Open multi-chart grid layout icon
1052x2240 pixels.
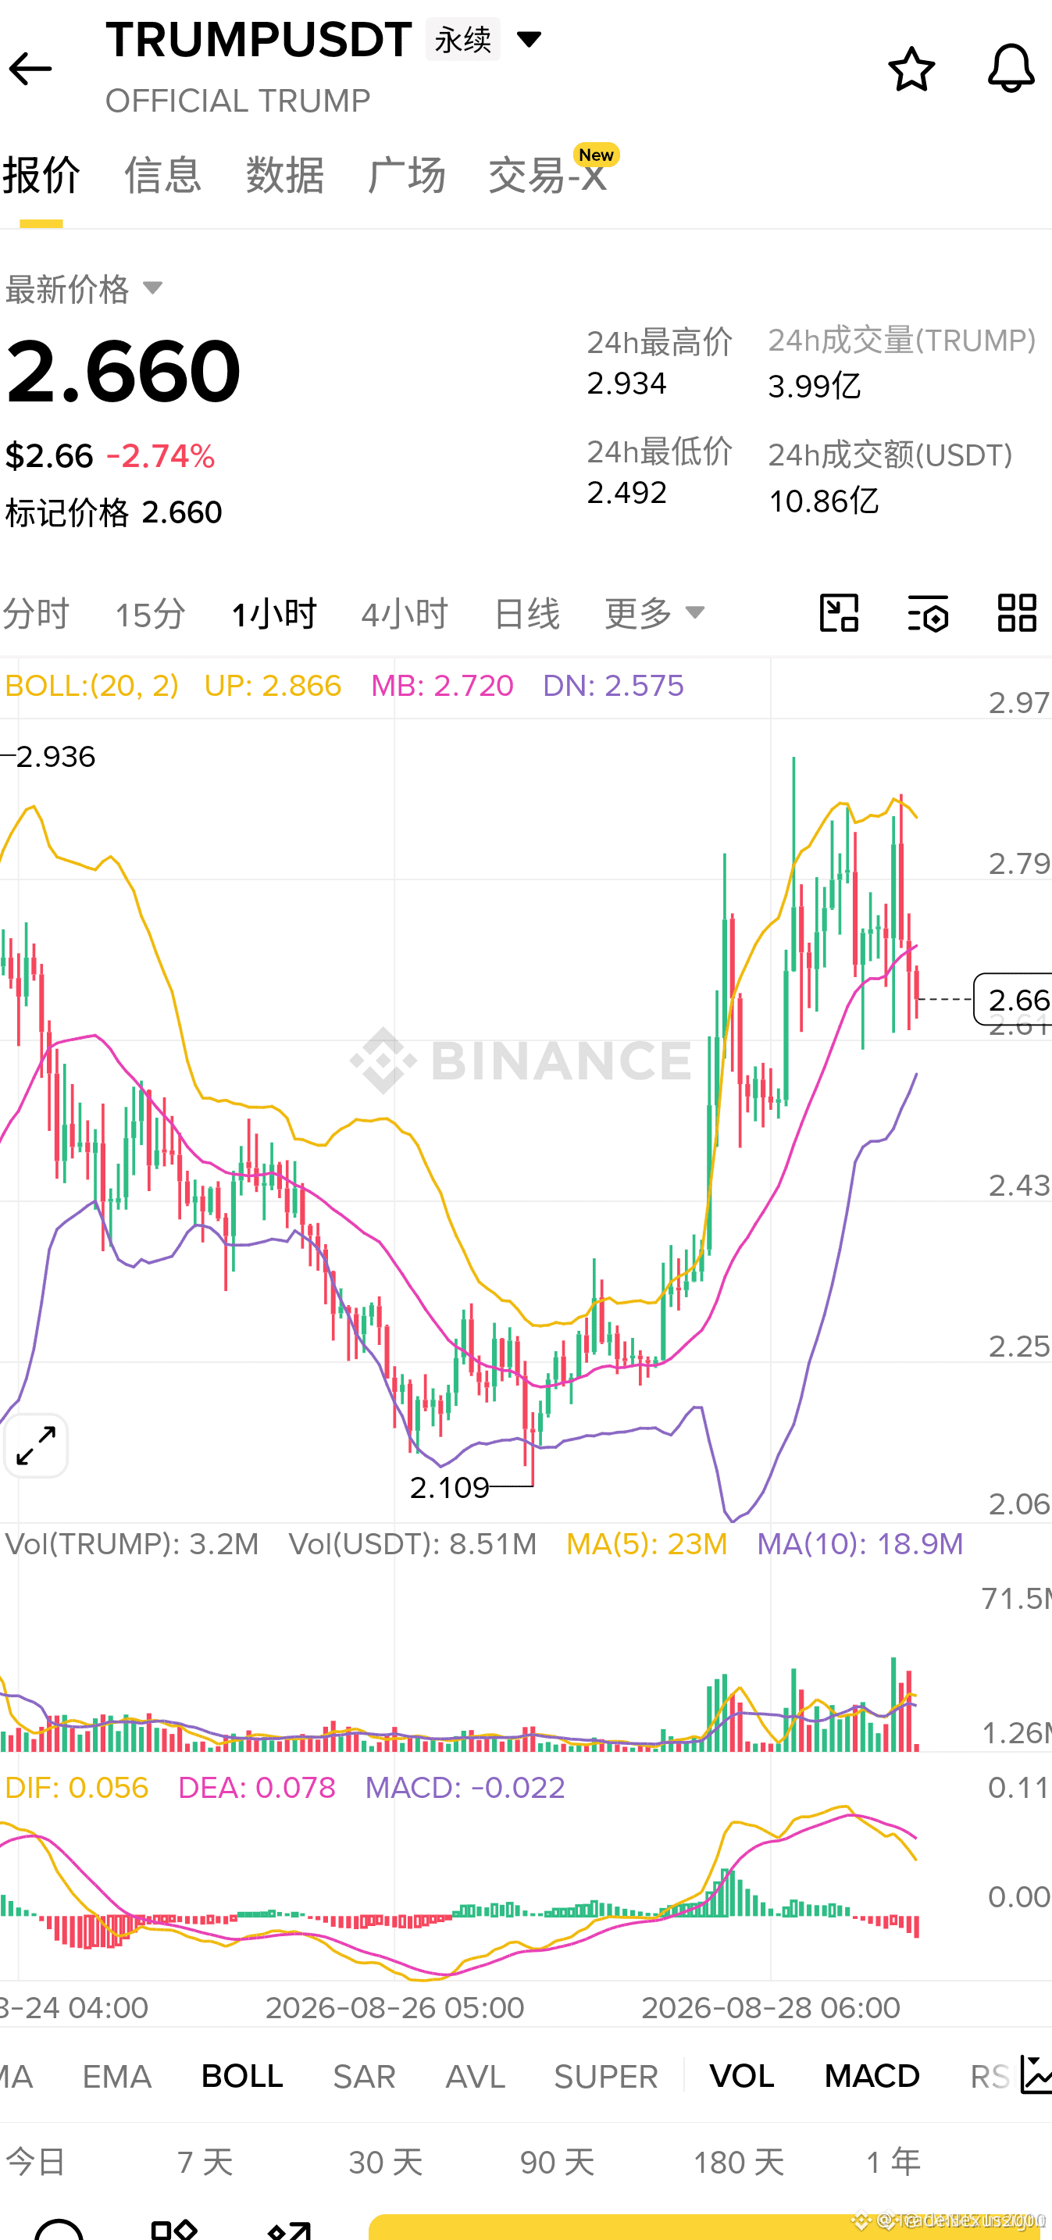(1016, 613)
